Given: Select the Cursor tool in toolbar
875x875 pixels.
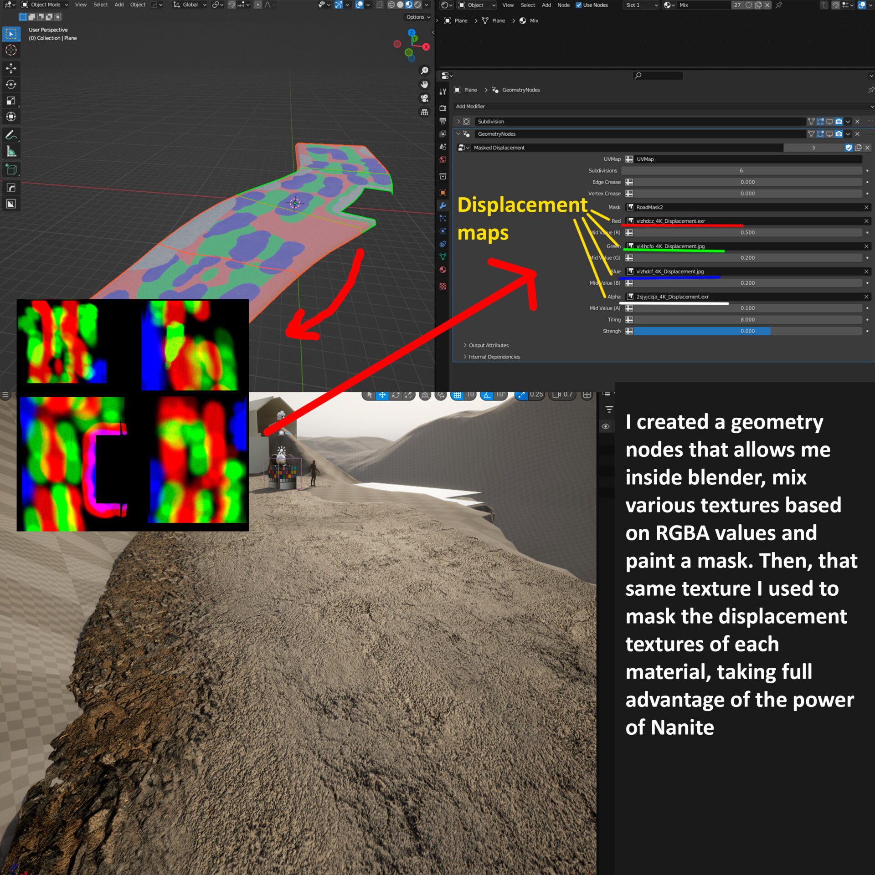Looking at the screenshot, I should 11,50.
